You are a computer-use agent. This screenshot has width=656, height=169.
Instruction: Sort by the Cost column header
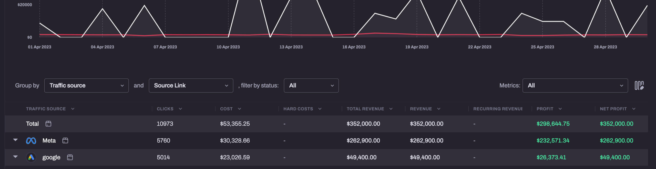226,109
